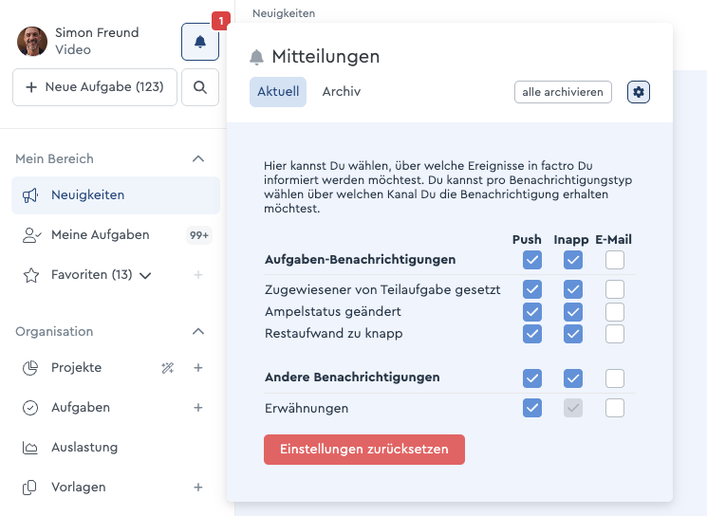Click Einstellungen zurücksetzen red button
Screen dimensions: 707x516
coord(364,450)
